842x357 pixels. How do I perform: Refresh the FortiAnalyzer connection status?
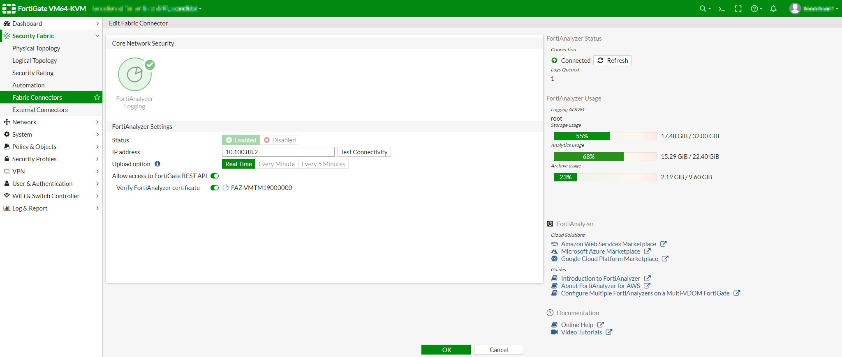pos(613,60)
